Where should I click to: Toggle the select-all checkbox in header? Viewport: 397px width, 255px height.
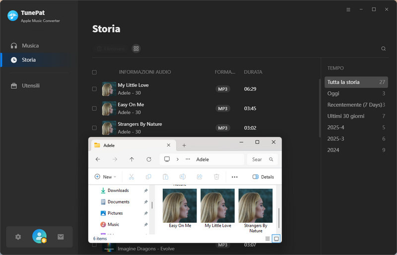click(x=94, y=72)
